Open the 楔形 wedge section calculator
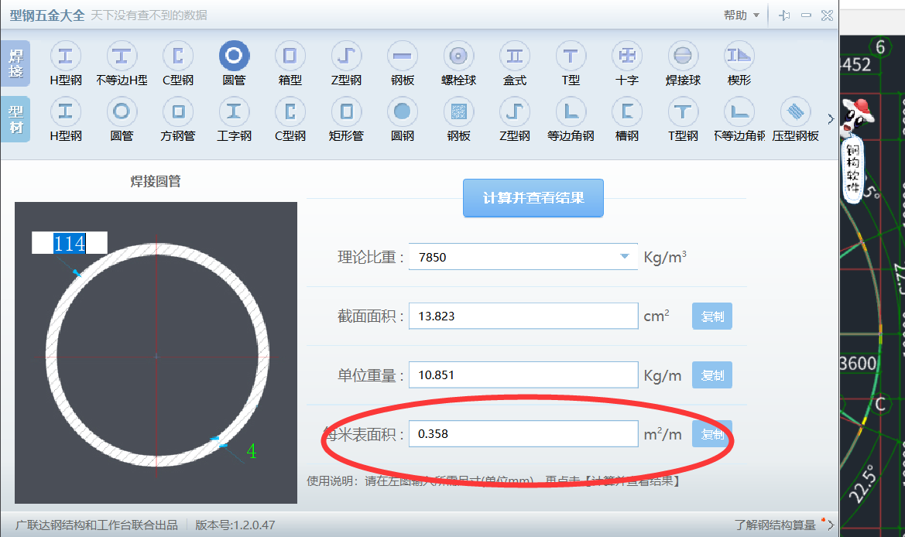905x537 pixels. tap(739, 56)
